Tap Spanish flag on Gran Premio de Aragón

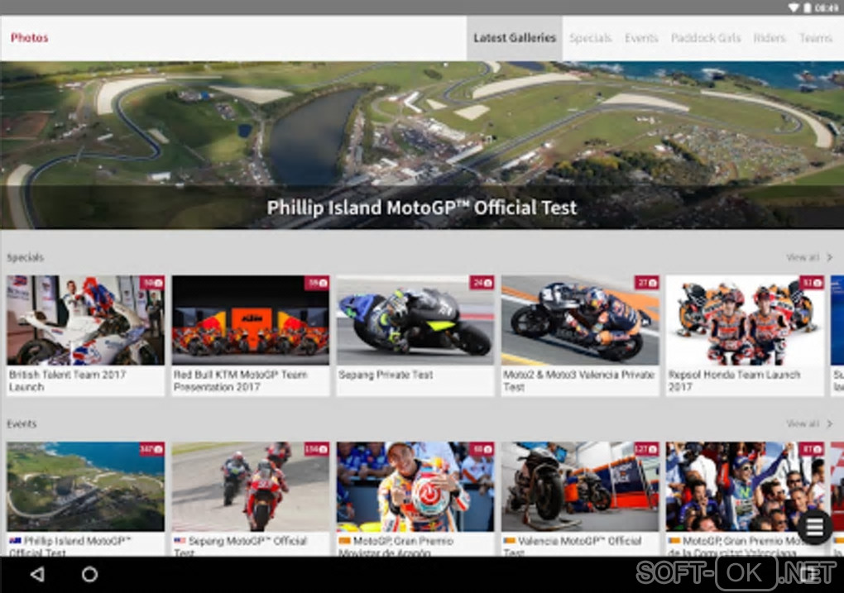(344, 541)
